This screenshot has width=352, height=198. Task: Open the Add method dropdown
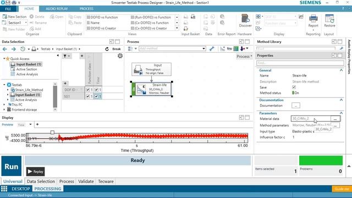click(204, 48)
